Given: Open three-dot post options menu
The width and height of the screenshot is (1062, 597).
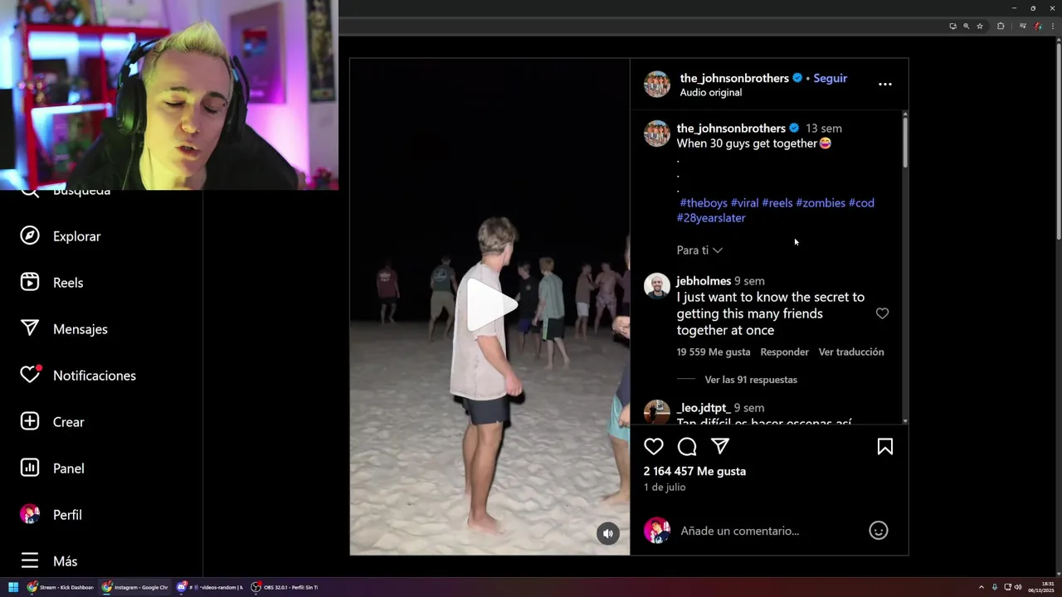Looking at the screenshot, I should click(x=885, y=84).
